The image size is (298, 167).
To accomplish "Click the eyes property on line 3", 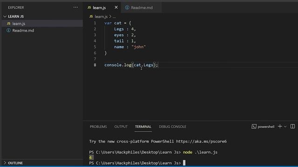I will pyautogui.click(x=119, y=35).
